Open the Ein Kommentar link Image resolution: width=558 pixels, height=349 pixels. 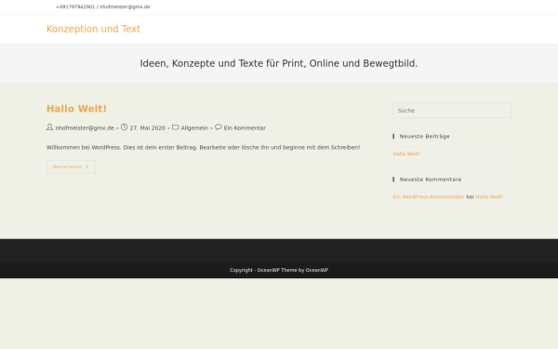[x=245, y=128]
